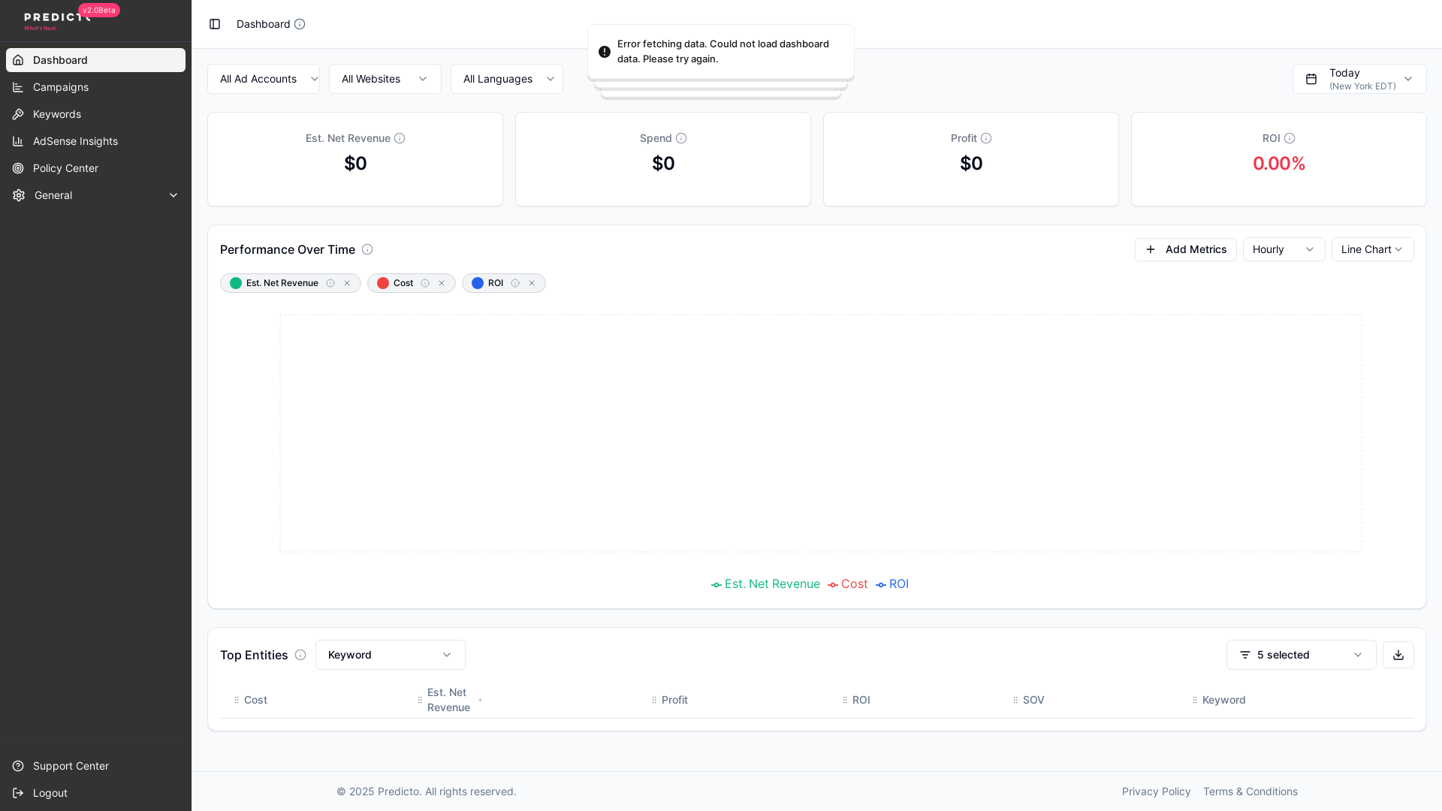This screenshot has height=811, width=1442.
Task: Click the Dashboard home icon in sidebar
Action: tap(18, 60)
